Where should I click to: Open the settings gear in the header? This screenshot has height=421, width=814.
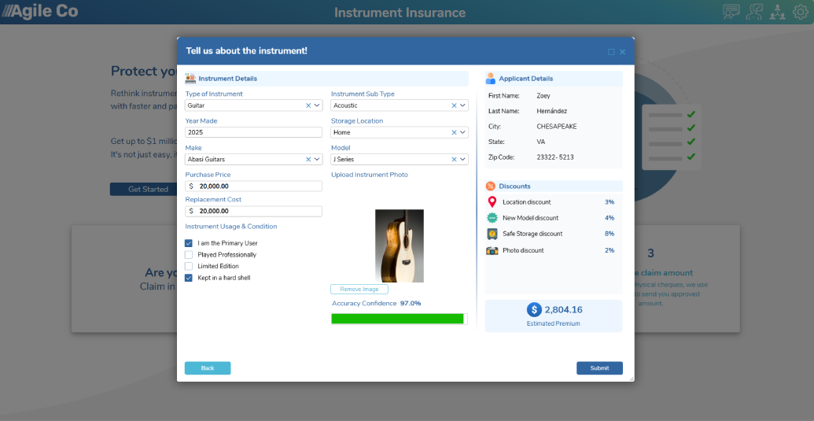(801, 12)
